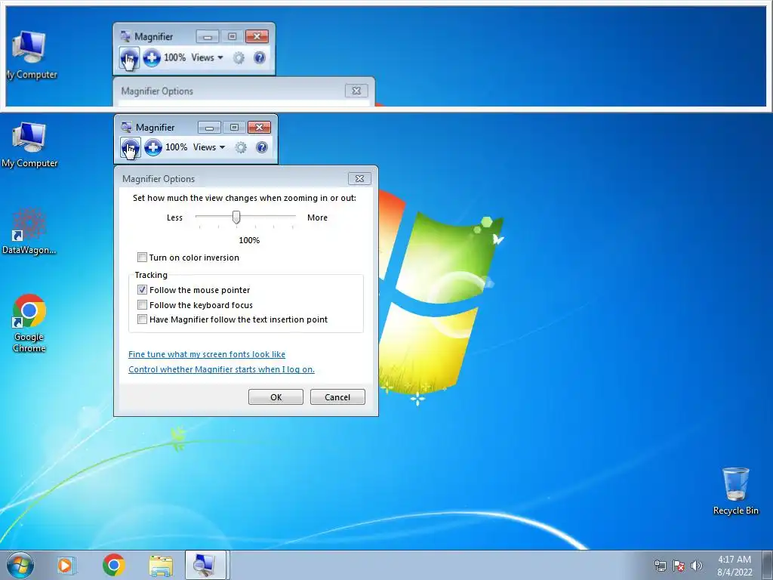The height and width of the screenshot is (580, 773).
Task: Open the Windows Start menu
Action: pos(20,565)
